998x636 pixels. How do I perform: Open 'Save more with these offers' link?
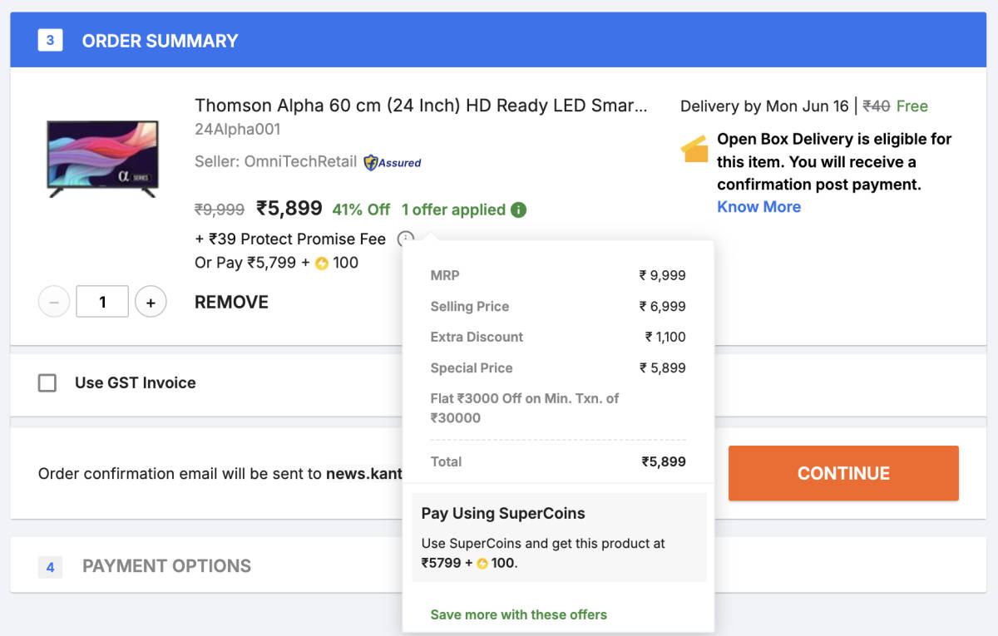click(518, 615)
